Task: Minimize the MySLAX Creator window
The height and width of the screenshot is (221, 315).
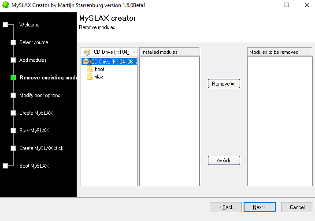Action: pyautogui.click(x=267, y=5)
